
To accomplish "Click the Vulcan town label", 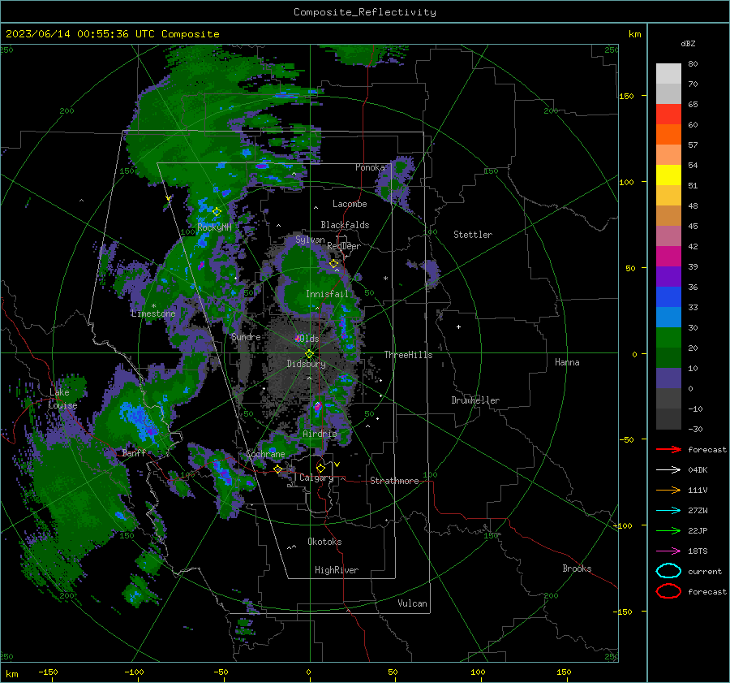I will (413, 603).
